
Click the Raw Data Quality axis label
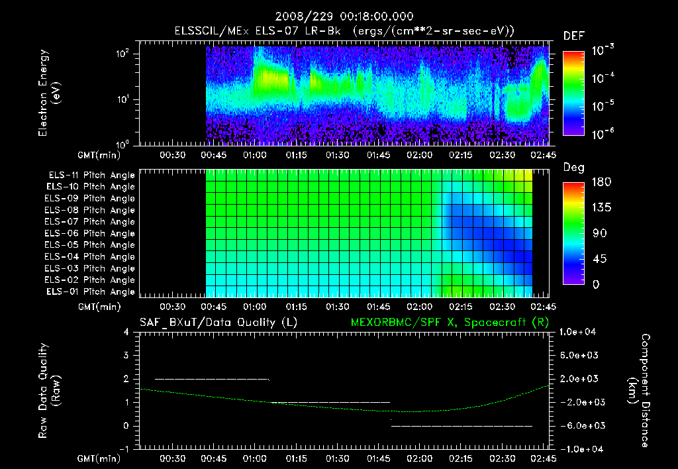(49, 391)
